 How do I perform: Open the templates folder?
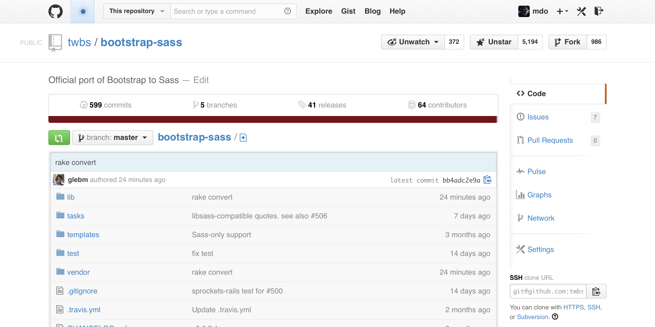tap(83, 235)
